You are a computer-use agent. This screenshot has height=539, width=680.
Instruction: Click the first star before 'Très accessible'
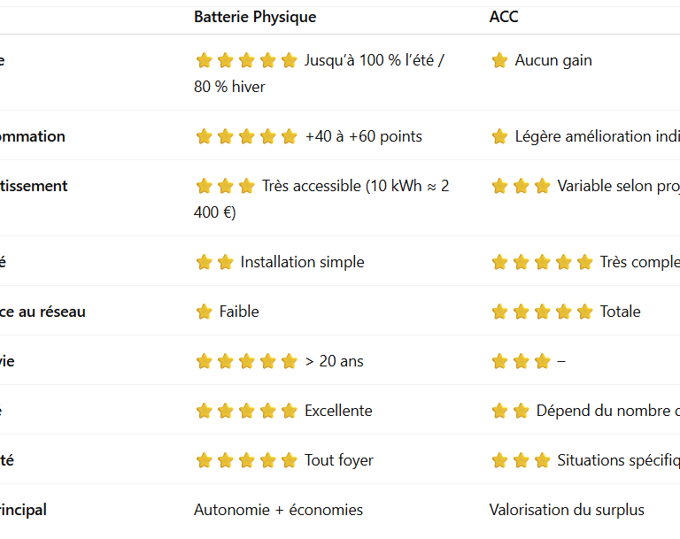coord(205,187)
